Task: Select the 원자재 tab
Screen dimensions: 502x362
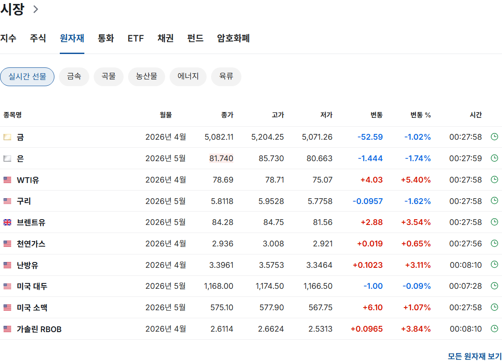Action: click(x=72, y=38)
